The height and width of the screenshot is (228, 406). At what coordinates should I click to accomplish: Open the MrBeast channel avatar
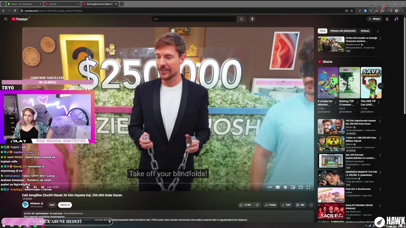pyautogui.click(x=25, y=205)
